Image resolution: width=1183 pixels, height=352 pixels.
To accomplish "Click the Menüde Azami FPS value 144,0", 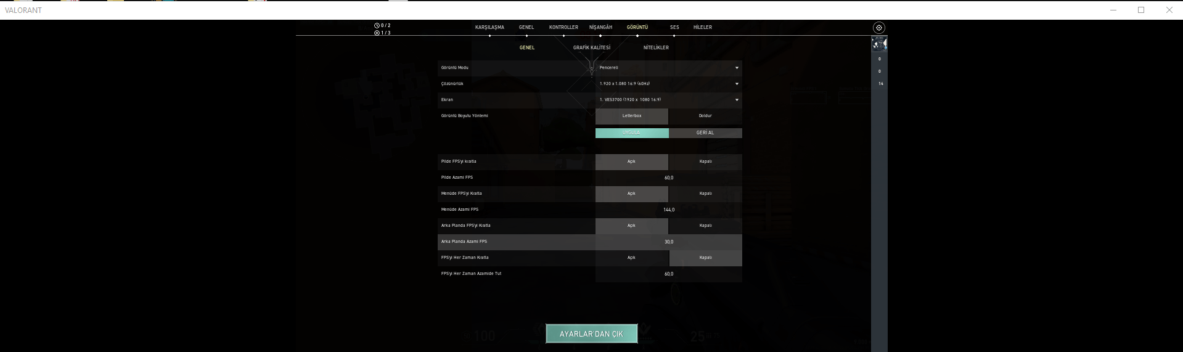I will [669, 210].
